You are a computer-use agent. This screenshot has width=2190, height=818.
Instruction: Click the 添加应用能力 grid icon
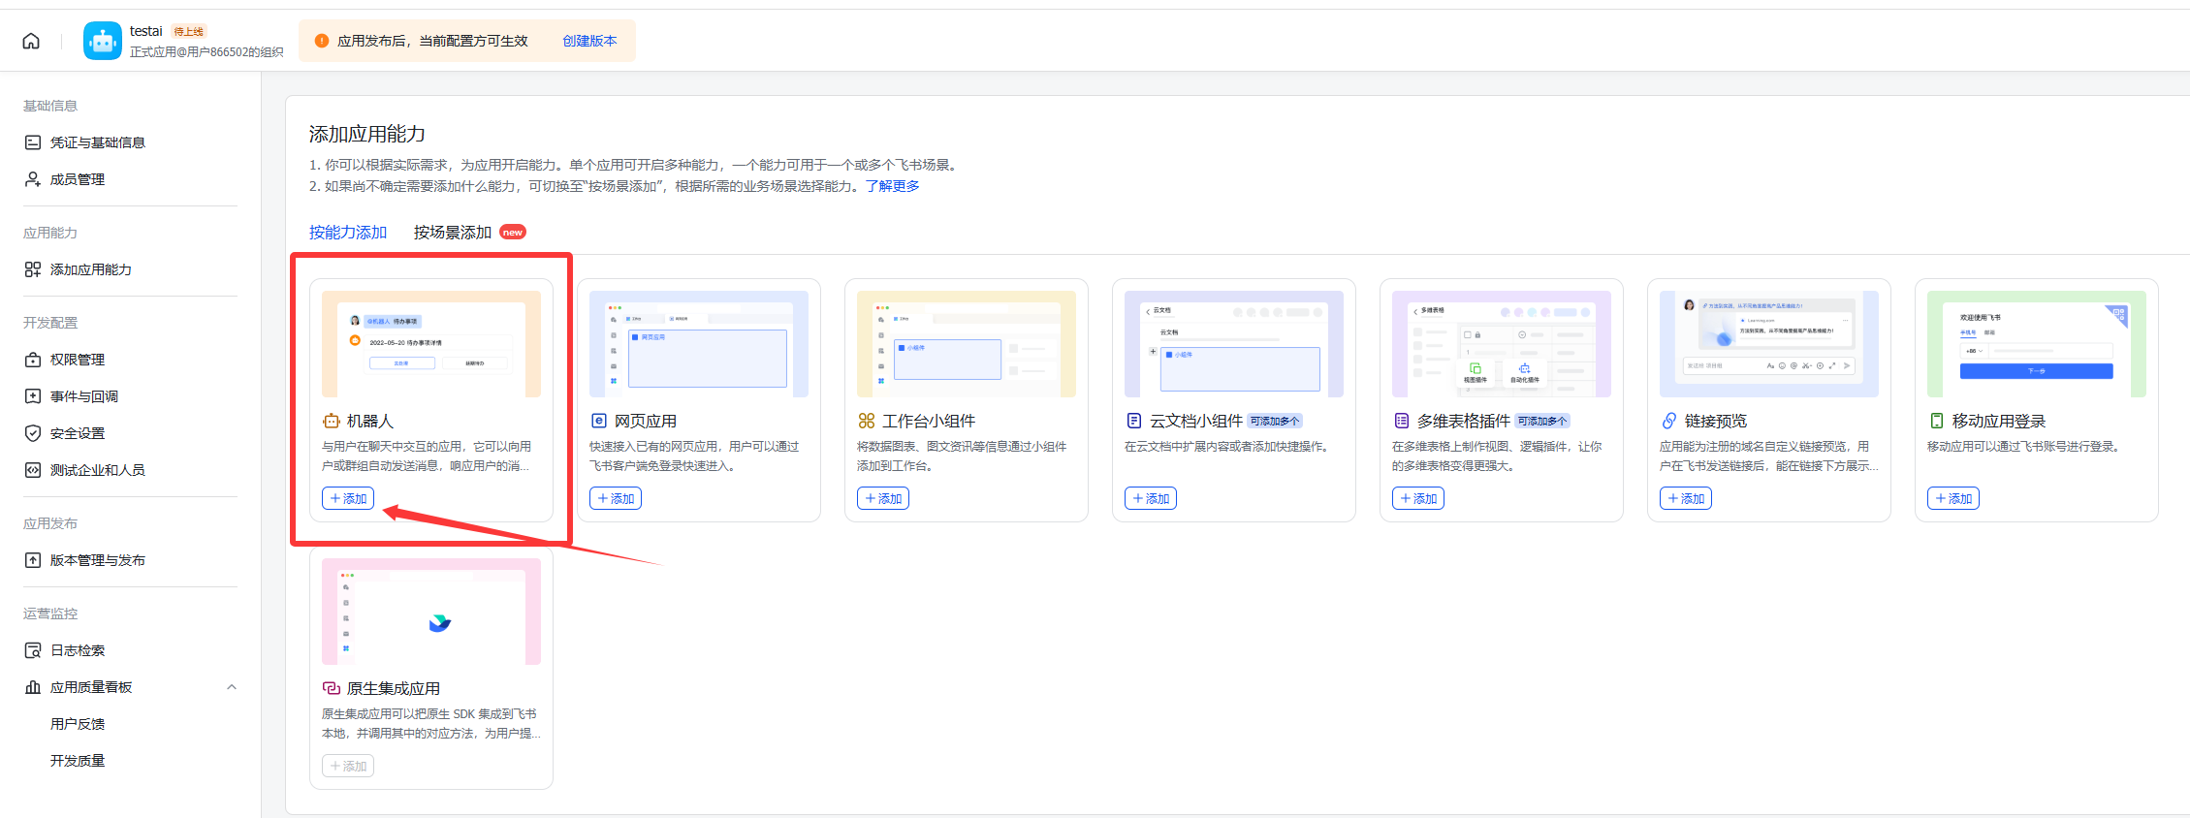[x=33, y=269]
